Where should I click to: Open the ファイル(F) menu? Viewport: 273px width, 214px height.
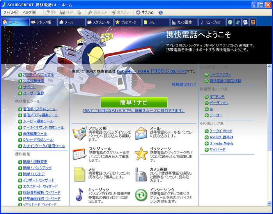[x=11, y=12]
